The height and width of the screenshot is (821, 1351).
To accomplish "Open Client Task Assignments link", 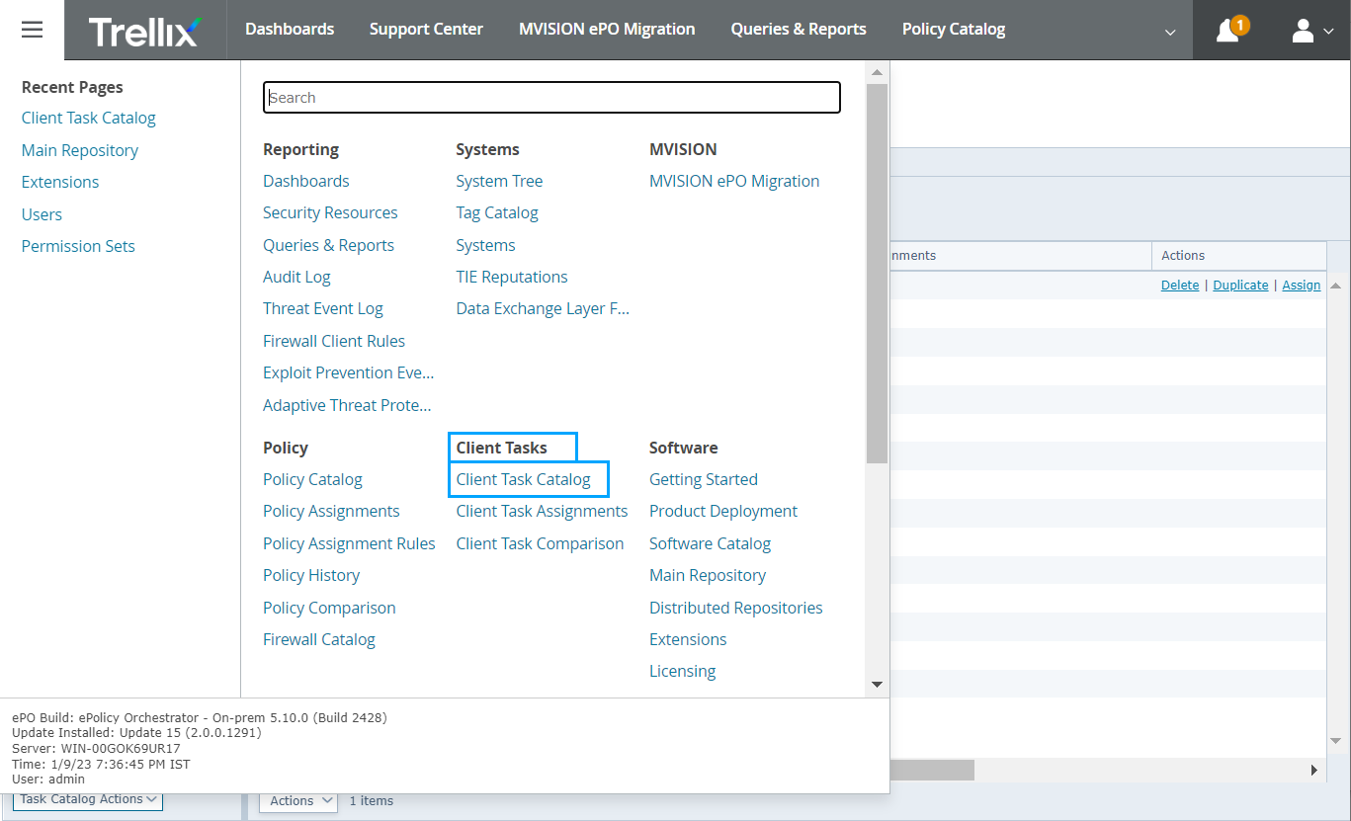I will [x=542, y=511].
